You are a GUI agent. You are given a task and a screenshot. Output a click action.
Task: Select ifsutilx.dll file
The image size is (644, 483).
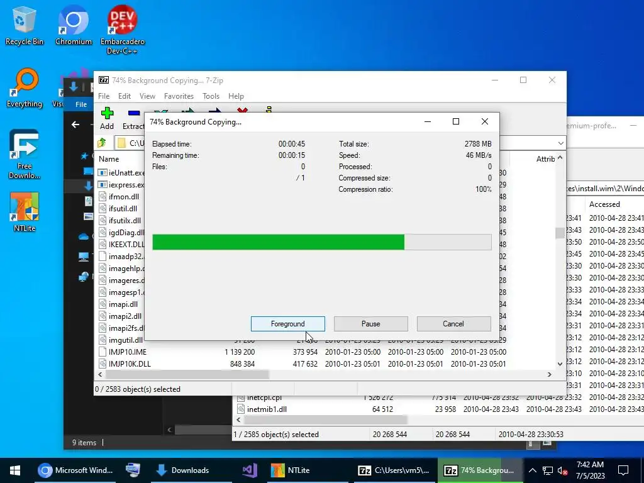(120, 221)
